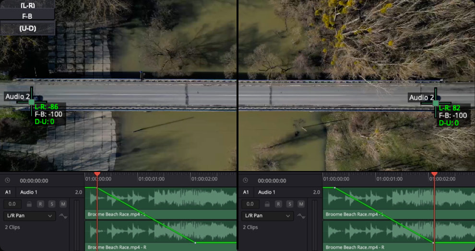Image resolution: width=475 pixels, height=251 pixels.
Task: Select the F-B axis option
Action: click(x=27, y=16)
